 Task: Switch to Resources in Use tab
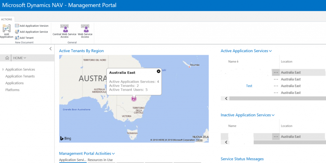tap(100, 160)
